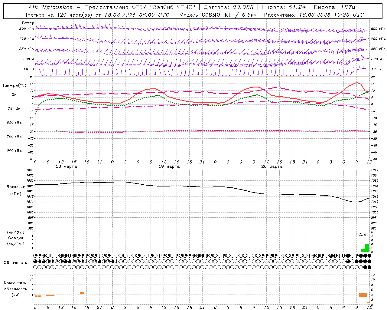Click the line sample under the 2м legend
This screenshot has width=387, height=310.
click(x=14, y=98)
